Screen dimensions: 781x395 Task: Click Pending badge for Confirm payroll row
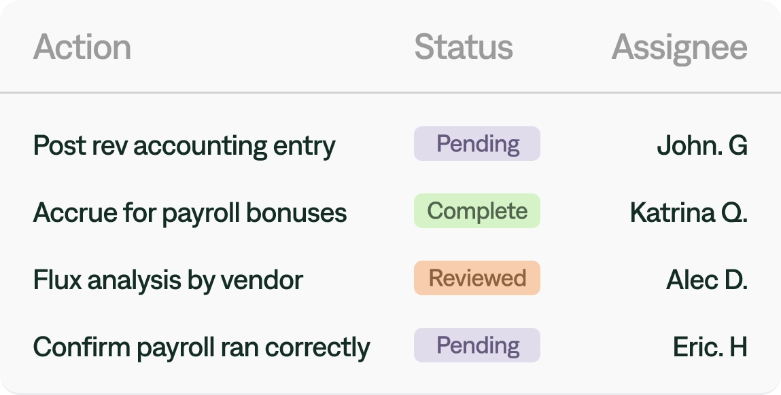[477, 345]
